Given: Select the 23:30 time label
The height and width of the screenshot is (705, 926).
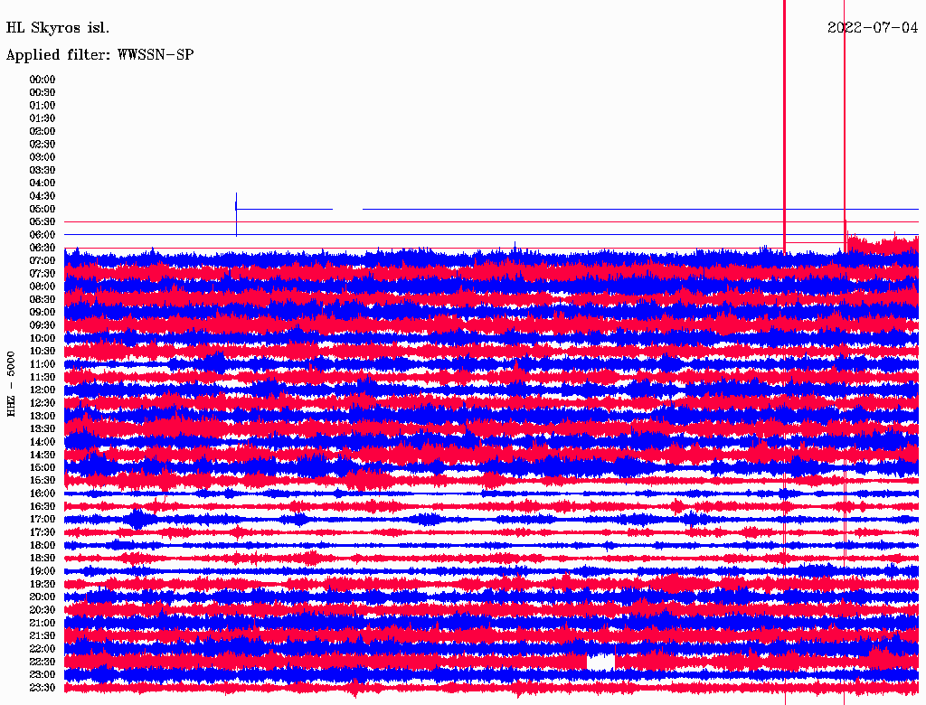Looking at the screenshot, I should point(43,688).
